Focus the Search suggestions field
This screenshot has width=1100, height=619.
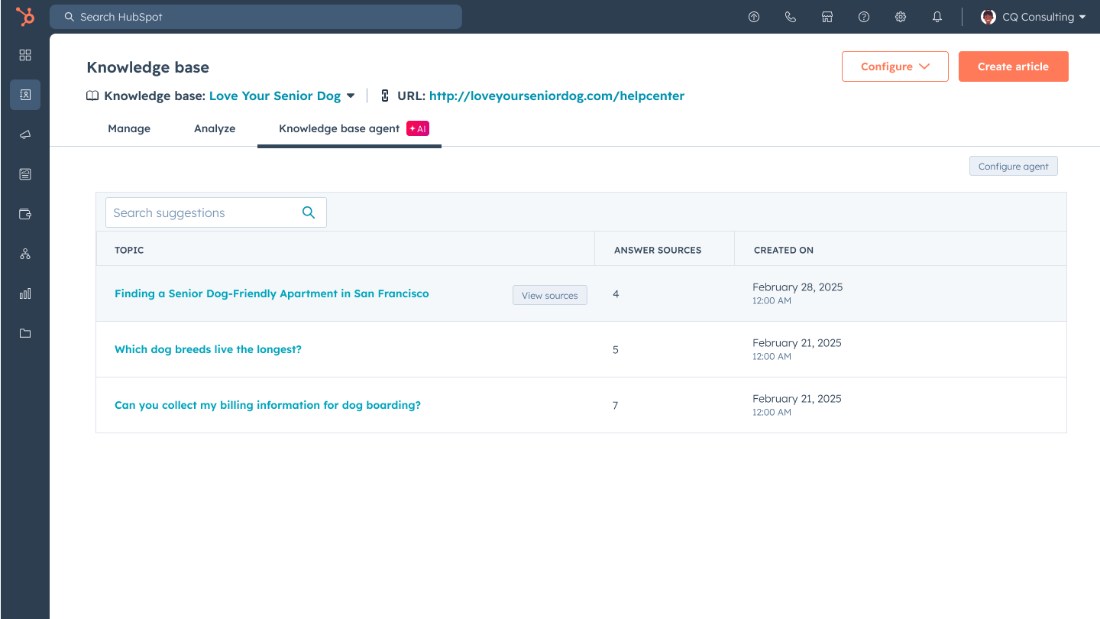pyautogui.click(x=216, y=212)
